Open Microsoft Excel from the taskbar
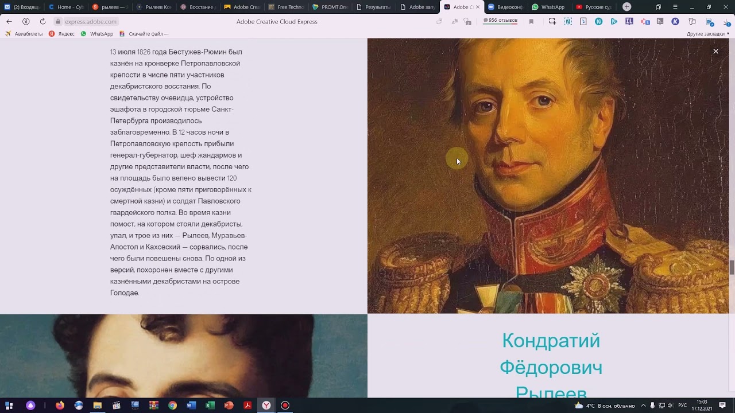The height and width of the screenshot is (413, 735). point(210,406)
